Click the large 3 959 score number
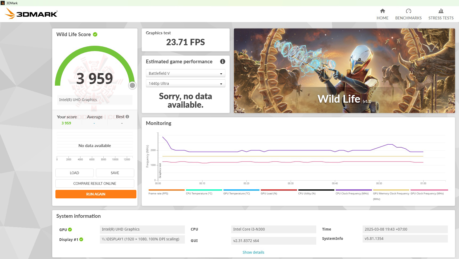This screenshot has height=259, width=459. (95, 78)
